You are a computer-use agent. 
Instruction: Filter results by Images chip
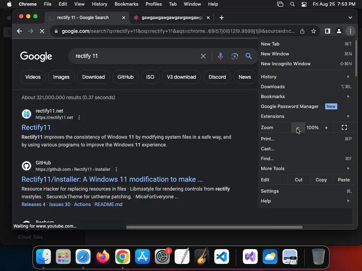click(x=61, y=77)
